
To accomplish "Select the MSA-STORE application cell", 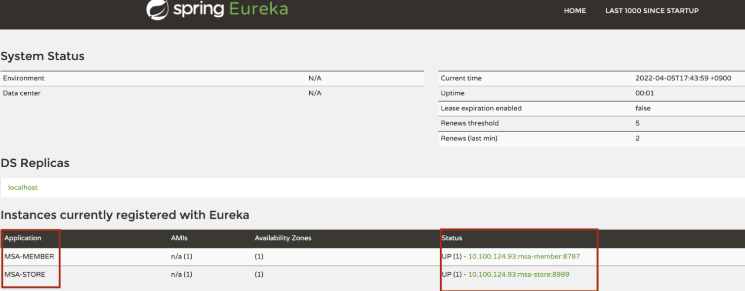I will (25, 274).
